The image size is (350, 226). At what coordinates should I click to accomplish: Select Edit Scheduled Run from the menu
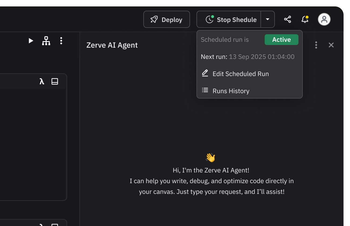(x=240, y=74)
